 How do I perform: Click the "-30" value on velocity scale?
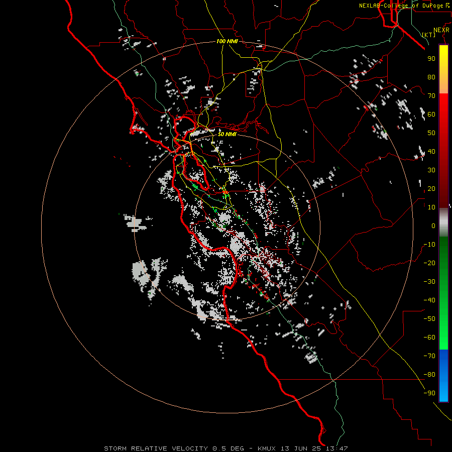pyautogui.click(x=429, y=282)
